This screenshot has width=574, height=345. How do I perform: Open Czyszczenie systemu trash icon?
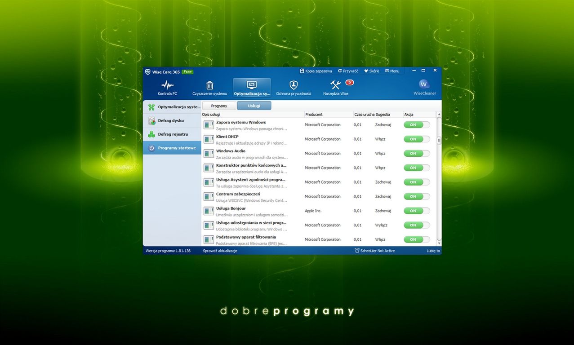[x=209, y=85]
